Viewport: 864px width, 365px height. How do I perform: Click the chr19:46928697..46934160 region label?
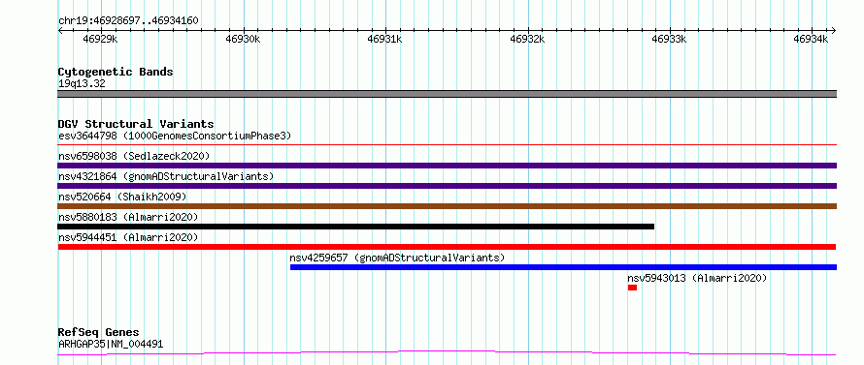pos(128,21)
